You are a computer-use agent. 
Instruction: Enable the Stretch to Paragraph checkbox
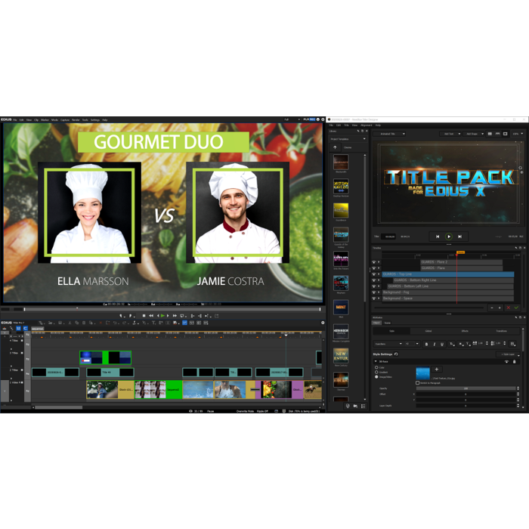pyautogui.click(x=417, y=382)
